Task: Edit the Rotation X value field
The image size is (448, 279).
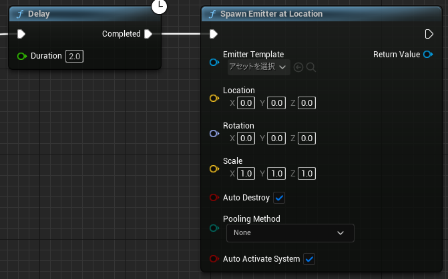Action: (x=246, y=139)
